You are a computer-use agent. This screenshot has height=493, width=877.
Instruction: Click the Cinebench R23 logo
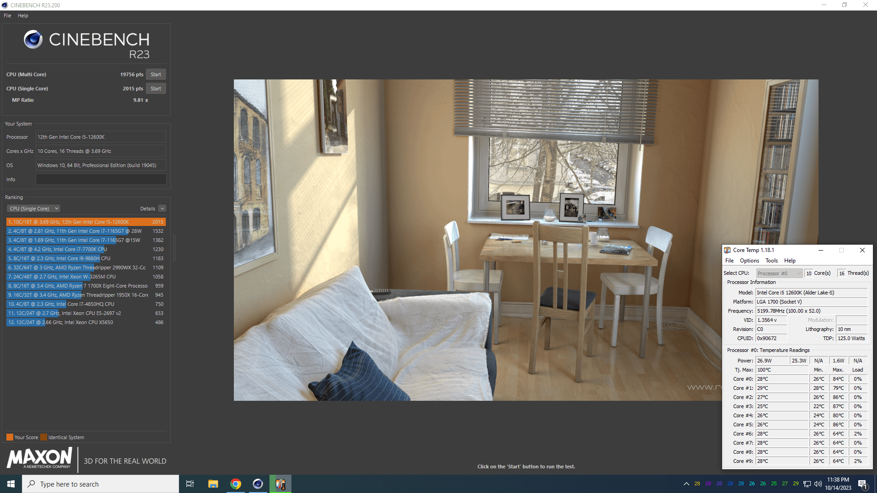(87, 45)
